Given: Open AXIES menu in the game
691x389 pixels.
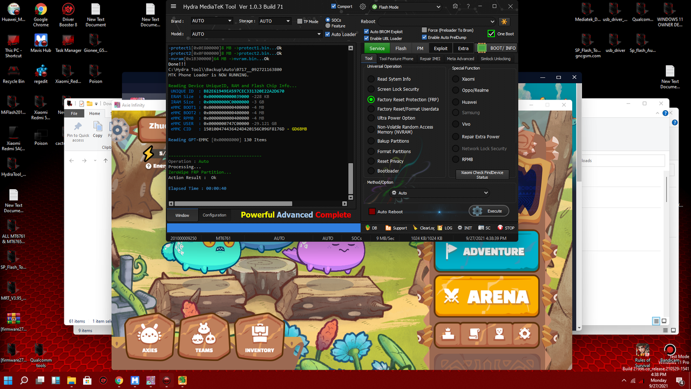Looking at the screenshot, I should tap(150, 338).
